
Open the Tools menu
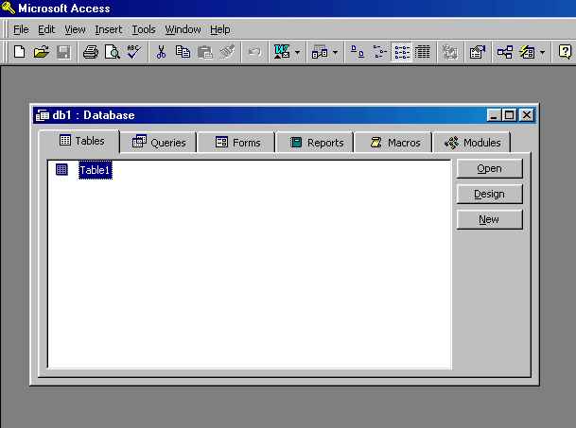tap(144, 29)
